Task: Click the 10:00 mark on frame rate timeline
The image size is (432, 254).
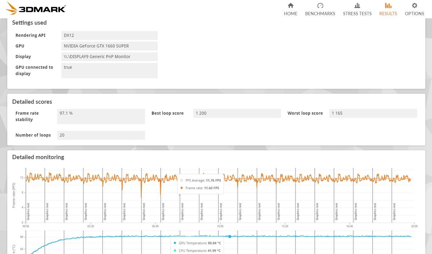Action: tap(220, 226)
